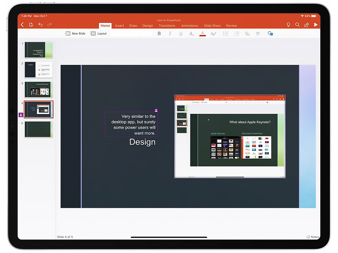The width and height of the screenshot is (338, 253).
Task: Open more font formatting options
Action: tap(192, 34)
